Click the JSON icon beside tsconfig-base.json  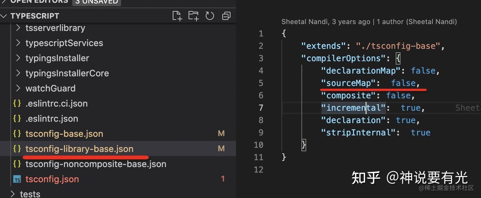[x=17, y=133]
